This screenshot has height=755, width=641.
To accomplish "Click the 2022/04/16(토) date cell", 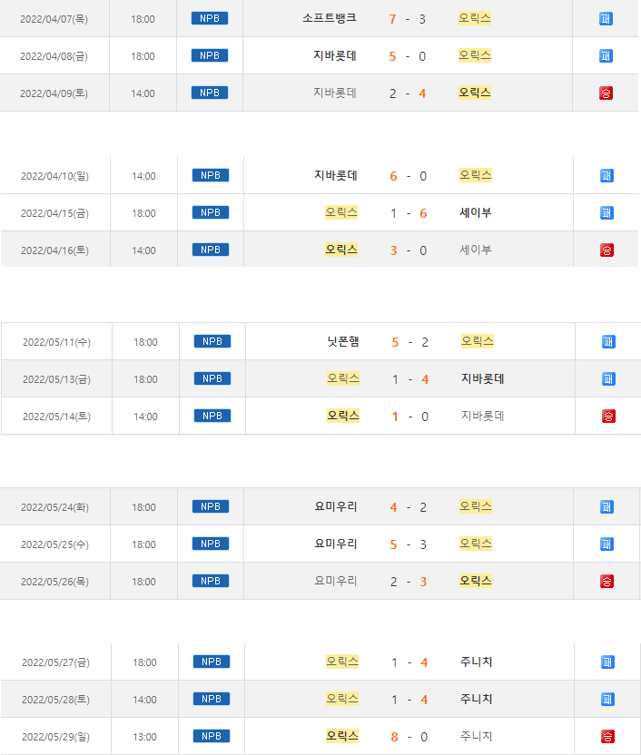I will [55, 250].
